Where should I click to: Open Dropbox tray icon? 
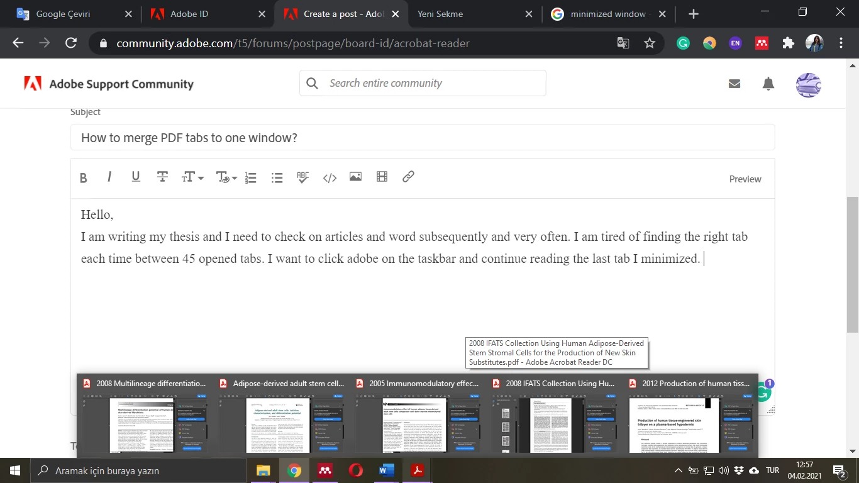point(739,470)
